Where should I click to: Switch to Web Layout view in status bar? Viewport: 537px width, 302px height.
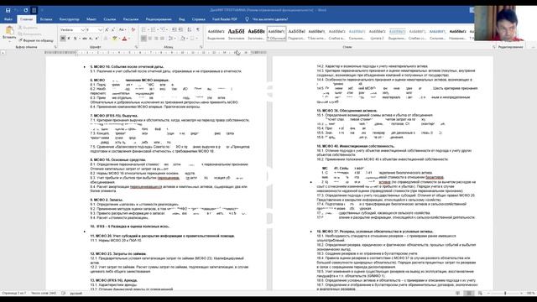[480, 293]
